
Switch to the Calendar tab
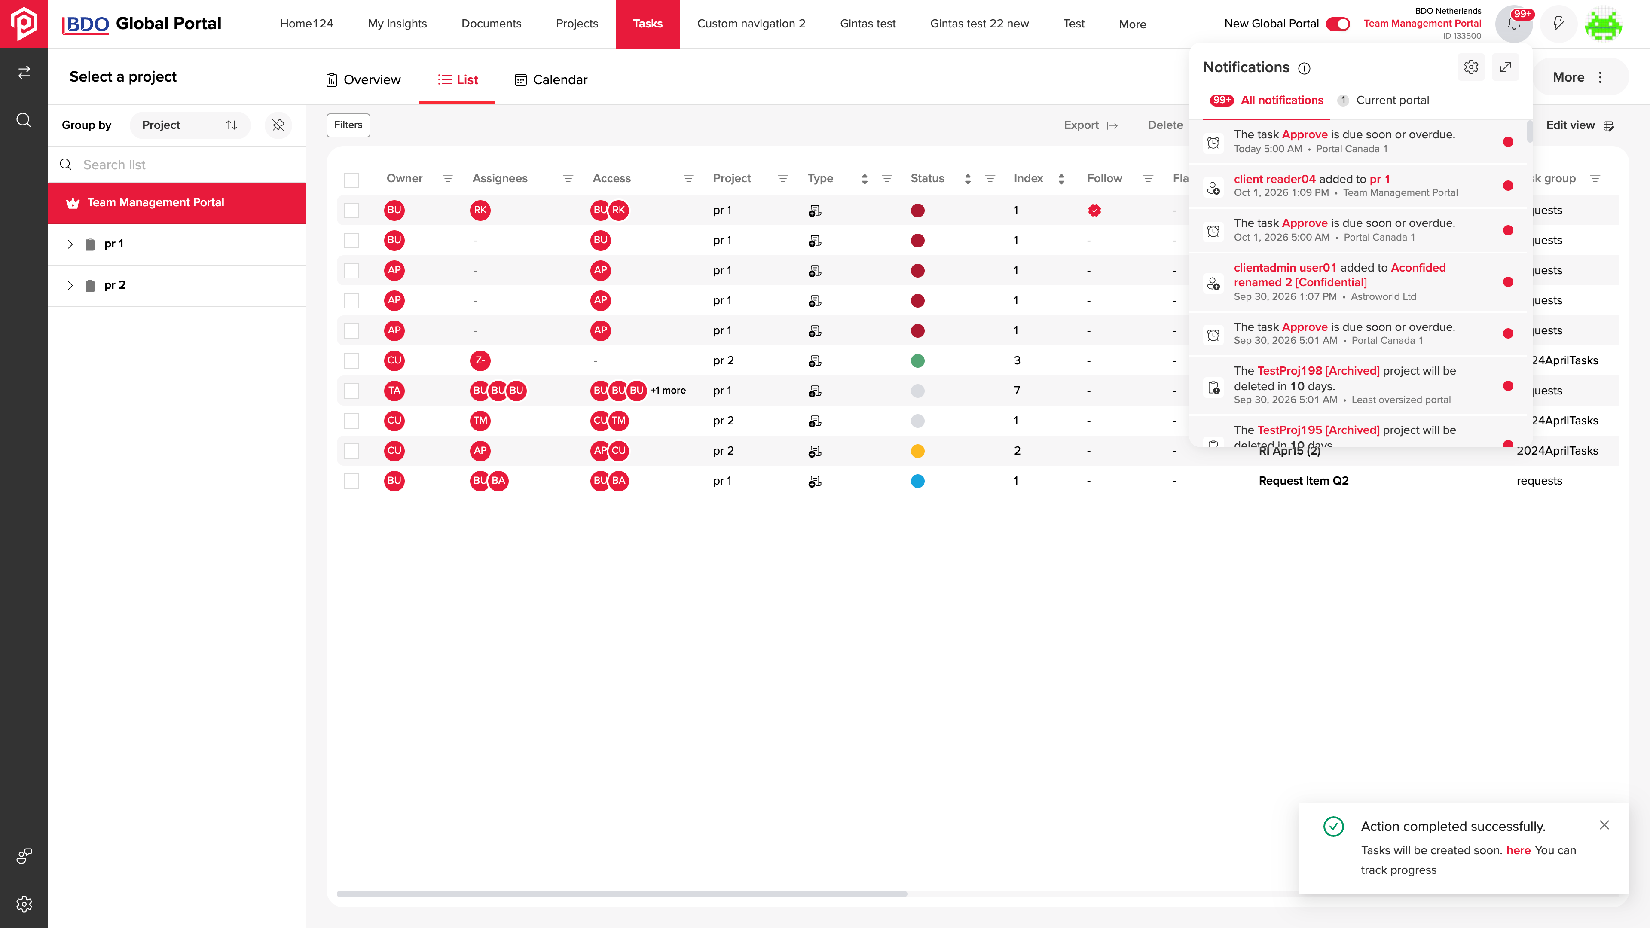[551, 79]
